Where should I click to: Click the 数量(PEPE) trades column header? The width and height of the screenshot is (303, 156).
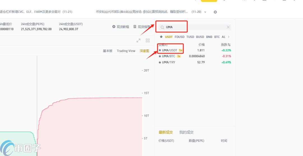pyautogui.click(x=196, y=141)
